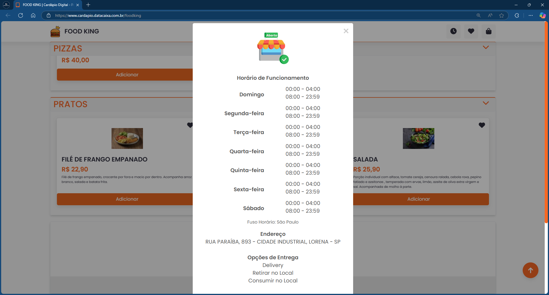Bookmark this page with star icon
549x295 pixels.
coord(501,15)
